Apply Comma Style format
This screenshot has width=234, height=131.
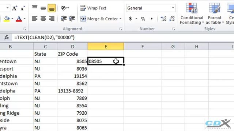(152, 19)
